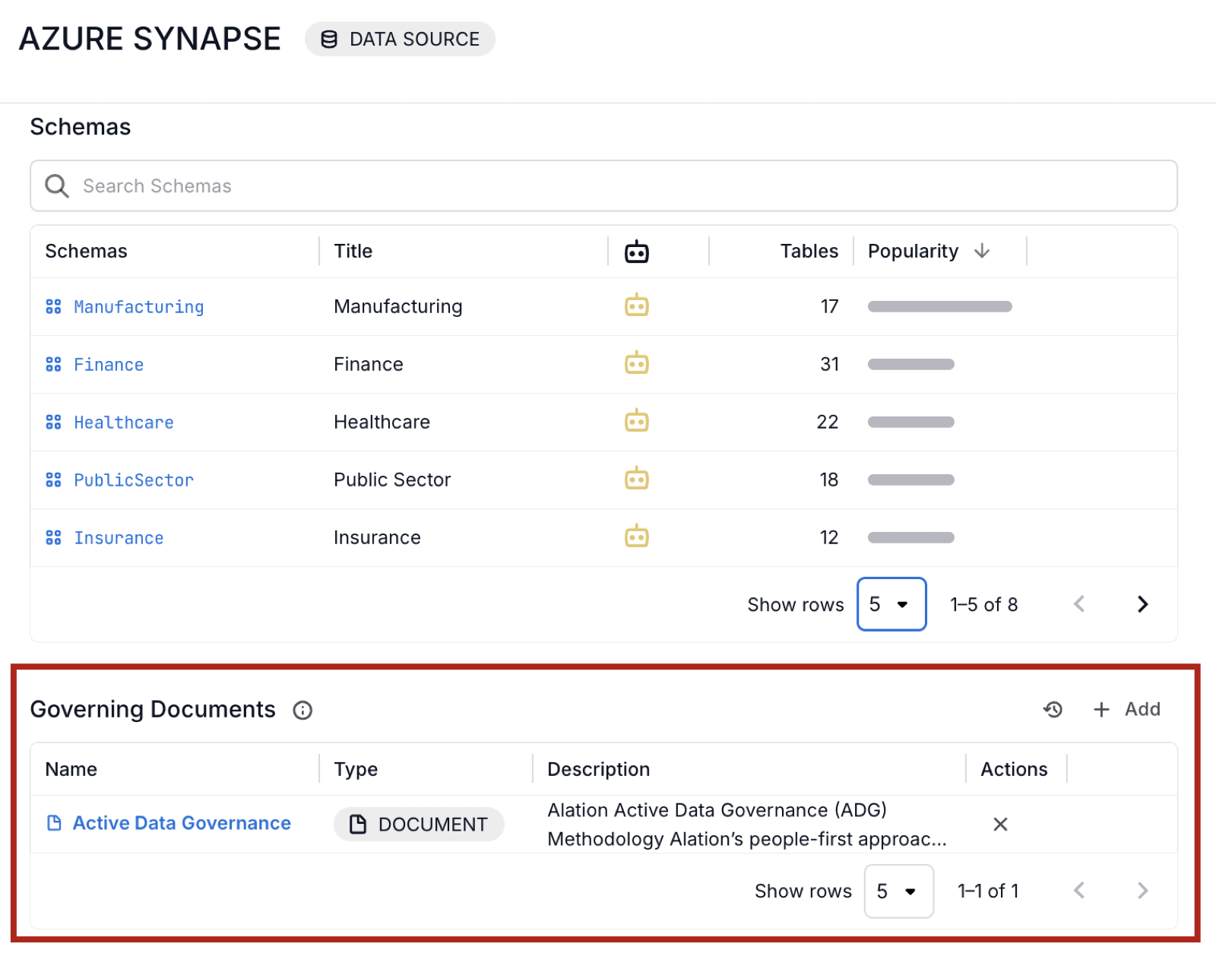
Task: Click the bot icon in PublicSector row
Action: (637, 479)
